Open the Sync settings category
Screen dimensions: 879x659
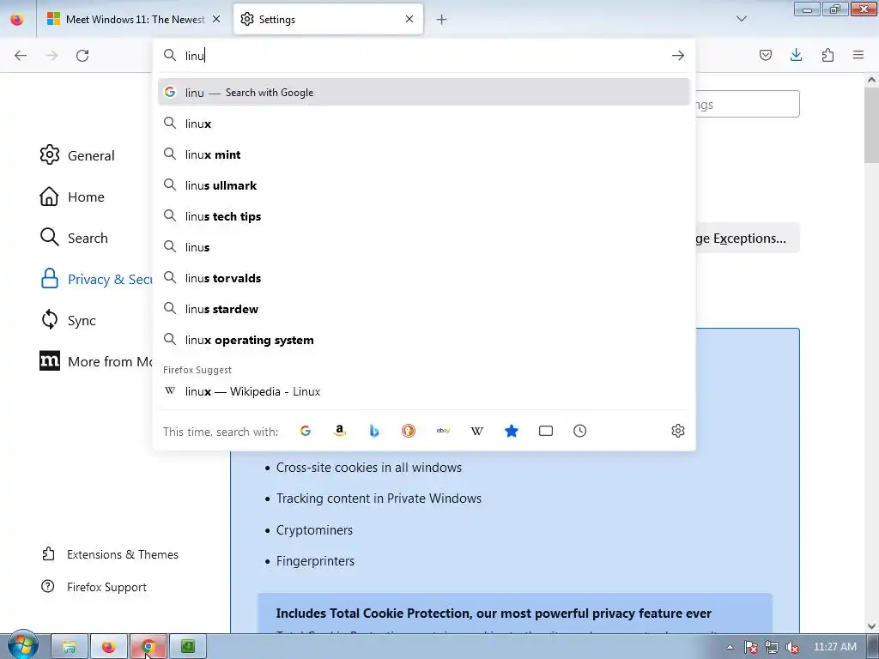[x=69, y=320]
